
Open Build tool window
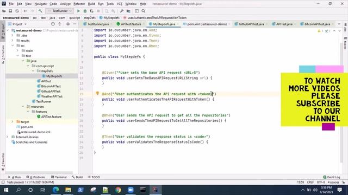[x=77, y=177]
